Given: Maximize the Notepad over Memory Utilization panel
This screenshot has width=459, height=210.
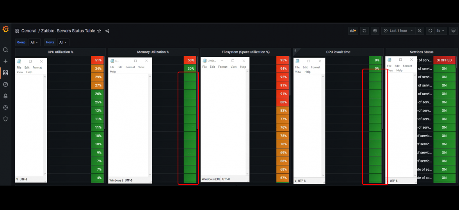Looking at the screenshot, I should [x=135, y=61].
